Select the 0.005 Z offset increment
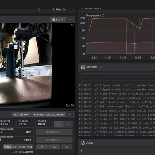 pos(7,147)
